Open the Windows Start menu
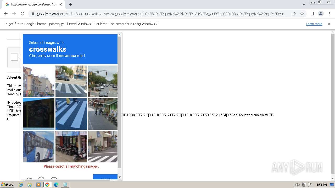Screen dimensions: 335x188 [x=7, y=185]
